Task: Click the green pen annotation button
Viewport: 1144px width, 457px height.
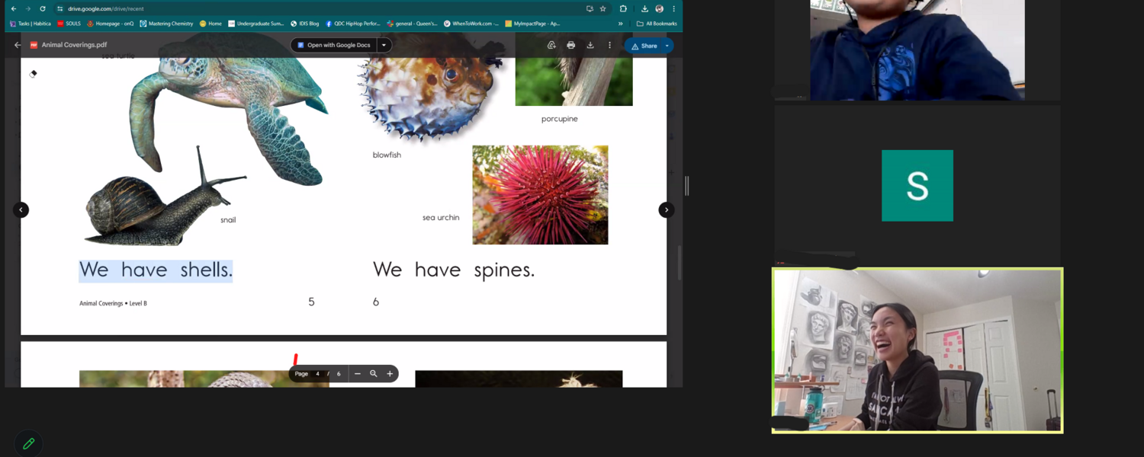Action: click(28, 443)
